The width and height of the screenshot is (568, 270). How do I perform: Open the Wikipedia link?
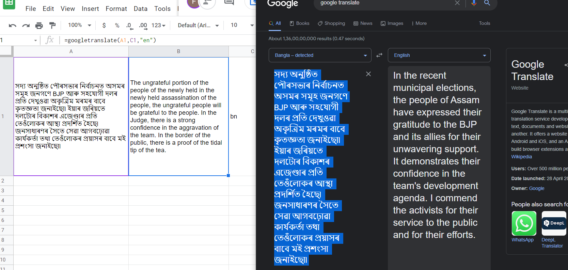(521, 157)
